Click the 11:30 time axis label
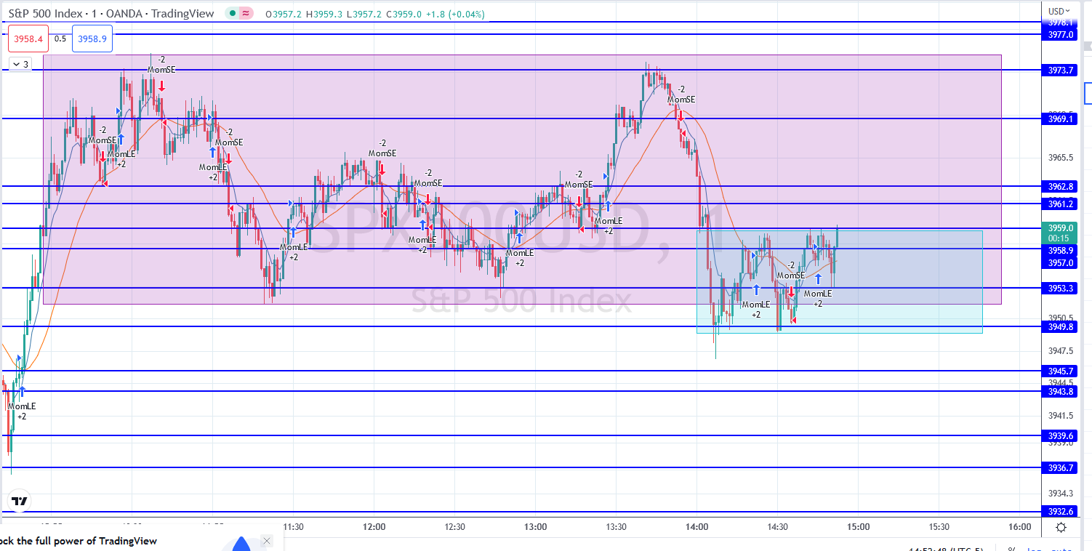 [x=293, y=527]
